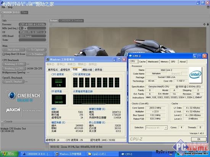Click the MAXON logo
Viewport: 210px width, 157px height.
click(13, 110)
